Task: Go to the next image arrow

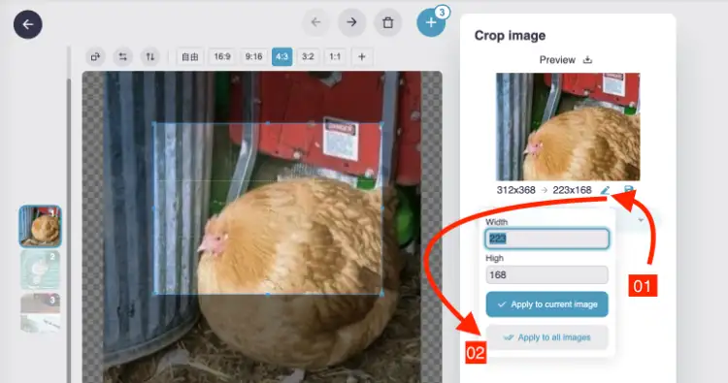Action: tap(351, 21)
